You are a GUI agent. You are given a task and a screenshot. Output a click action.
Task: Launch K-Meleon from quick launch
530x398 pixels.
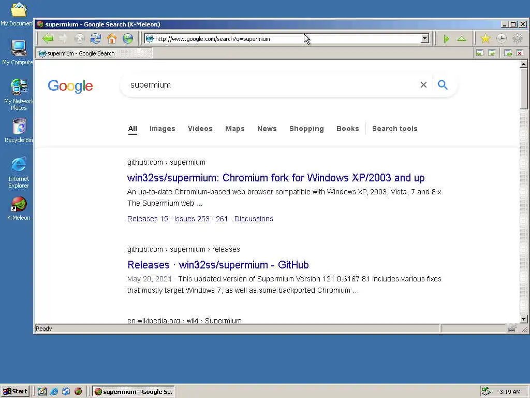click(x=78, y=391)
